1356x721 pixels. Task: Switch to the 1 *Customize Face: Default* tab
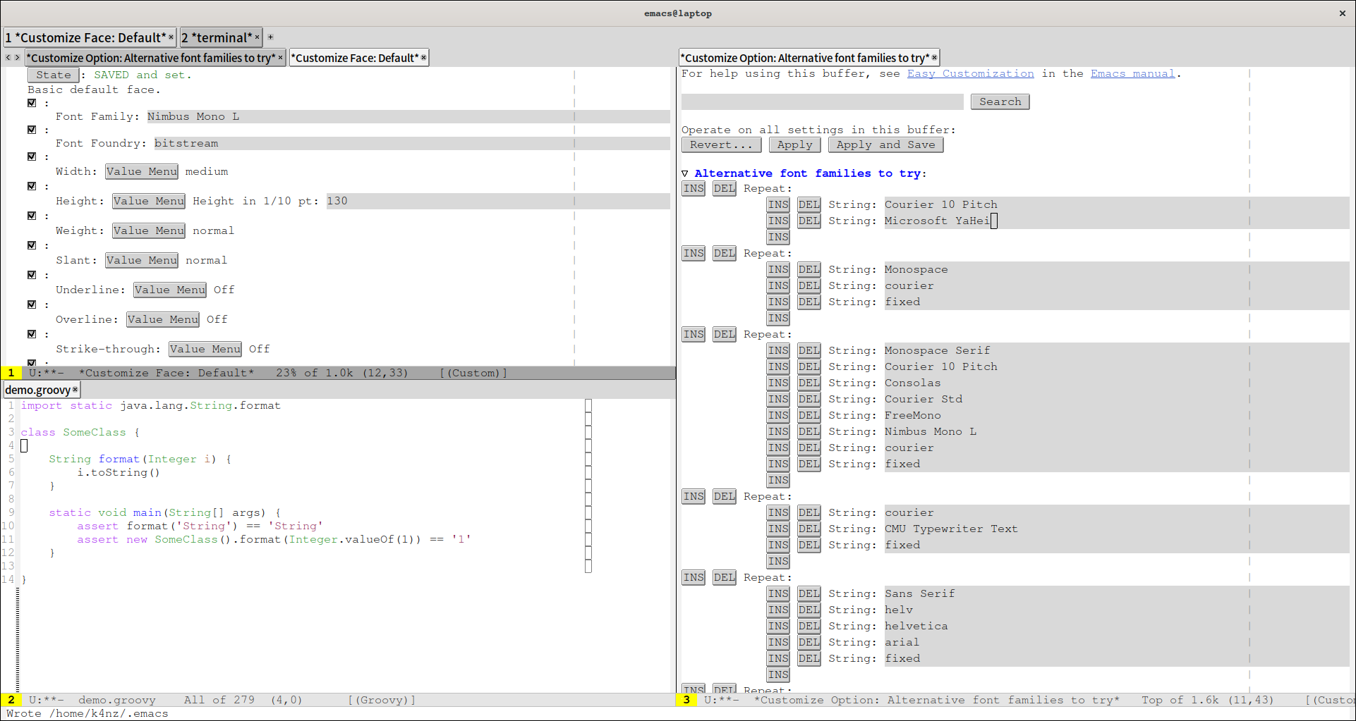[x=85, y=37]
